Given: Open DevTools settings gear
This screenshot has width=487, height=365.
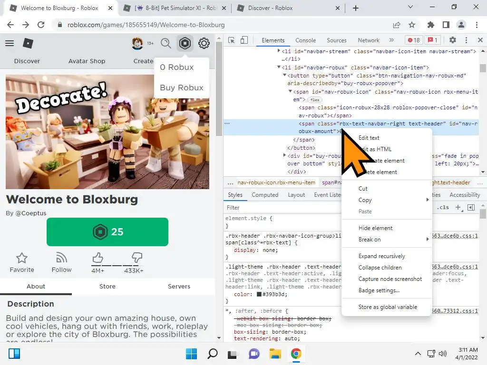Looking at the screenshot, I should [453, 40].
